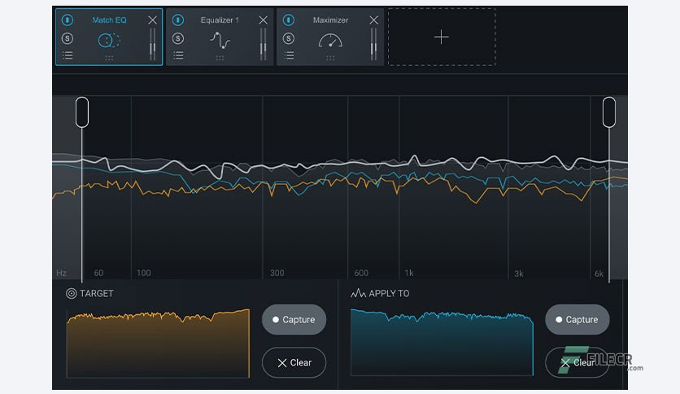Solo the Match EQ module
The image size is (680, 394).
coord(68,38)
